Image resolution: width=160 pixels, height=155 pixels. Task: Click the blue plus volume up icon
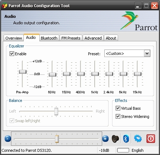105,139
